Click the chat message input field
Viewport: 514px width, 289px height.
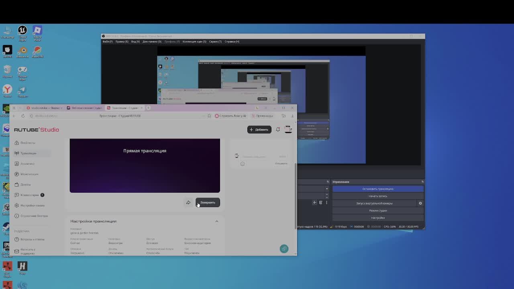point(263,157)
